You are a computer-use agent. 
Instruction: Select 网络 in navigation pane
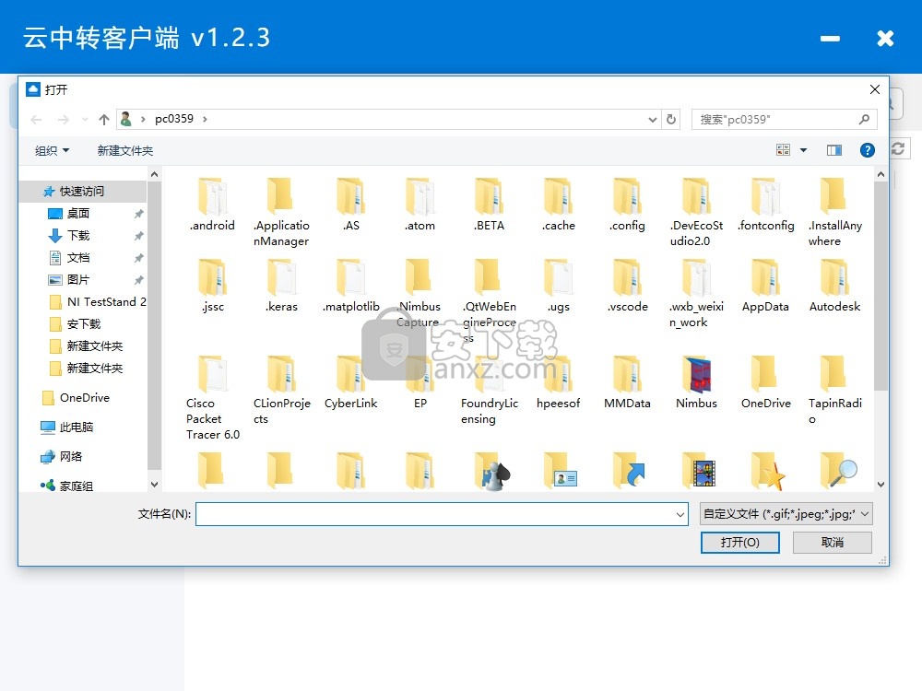(x=71, y=457)
